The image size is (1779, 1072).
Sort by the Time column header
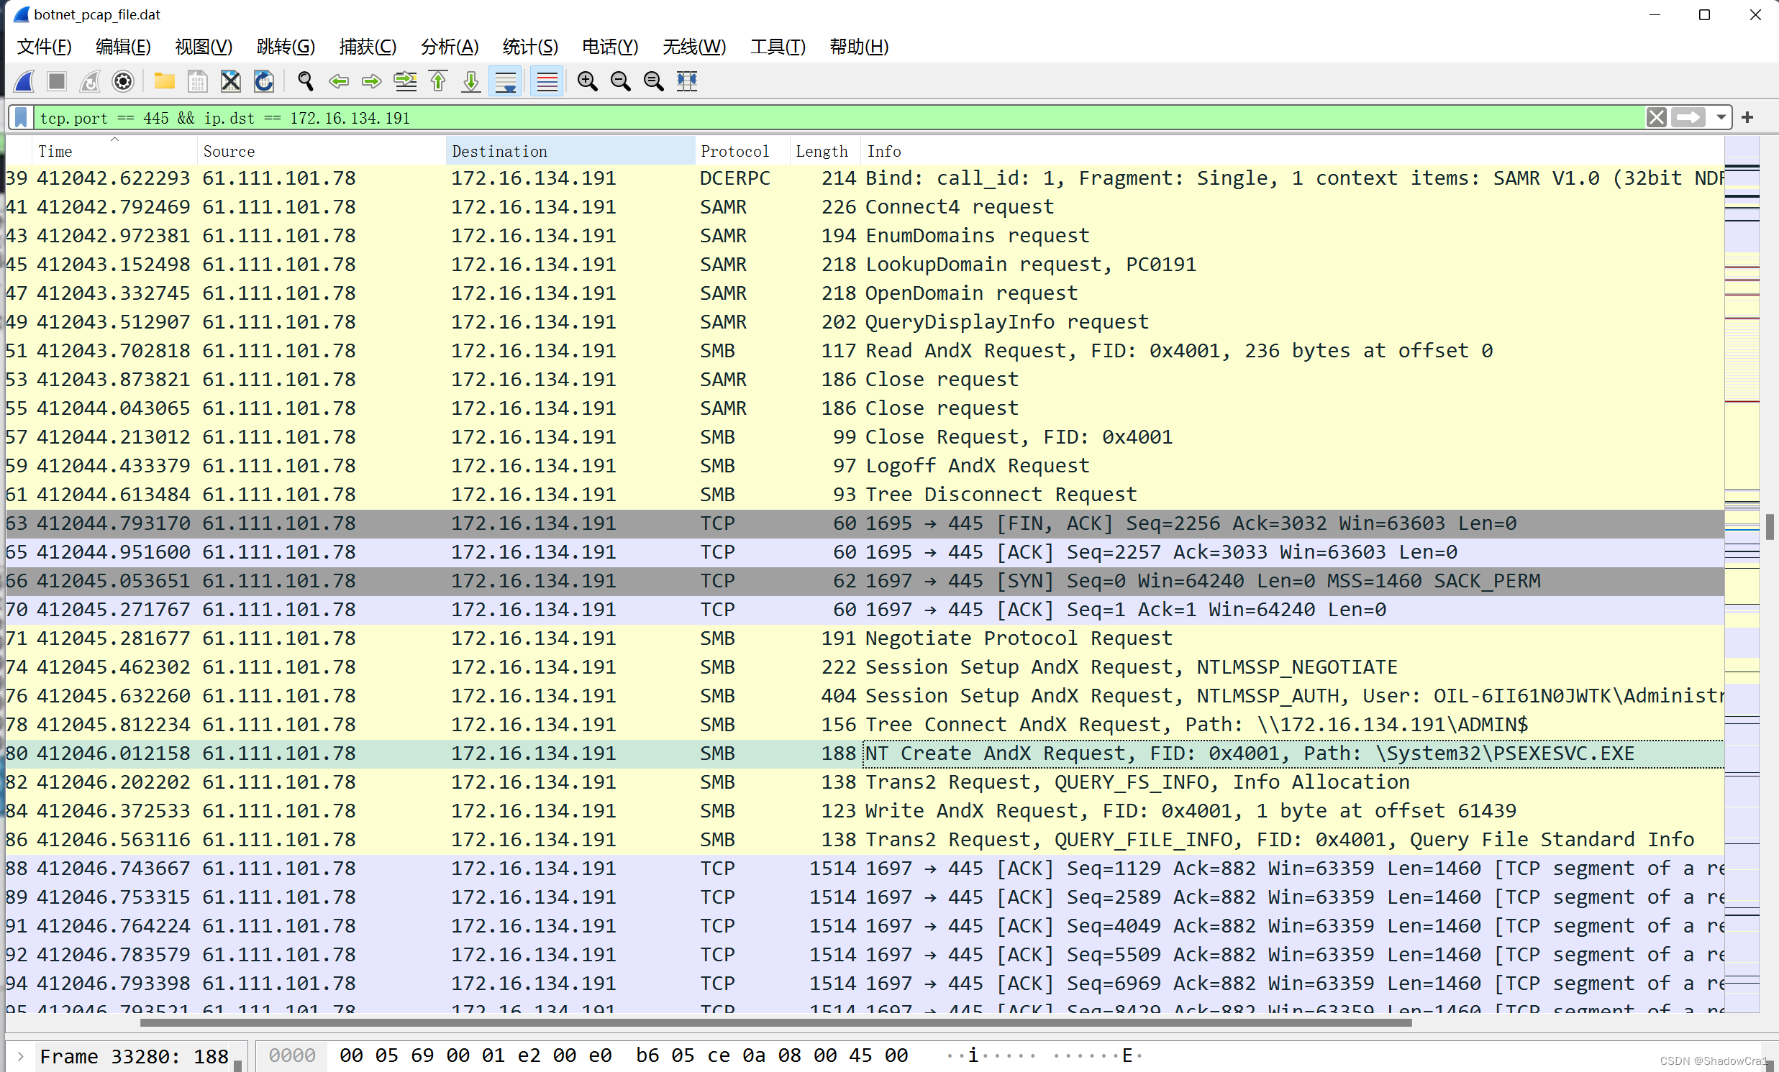[114, 152]
